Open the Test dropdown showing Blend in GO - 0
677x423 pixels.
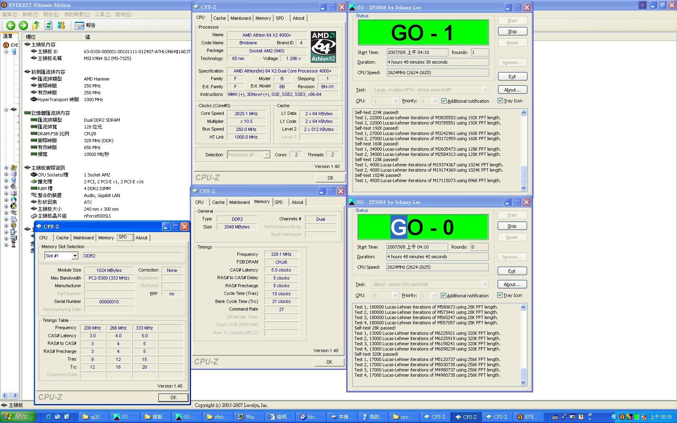click(x=485, y=284)
